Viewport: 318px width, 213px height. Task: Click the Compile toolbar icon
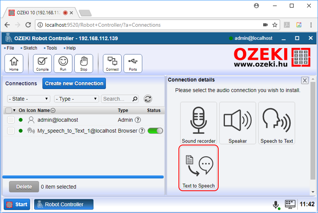[43, 64]
